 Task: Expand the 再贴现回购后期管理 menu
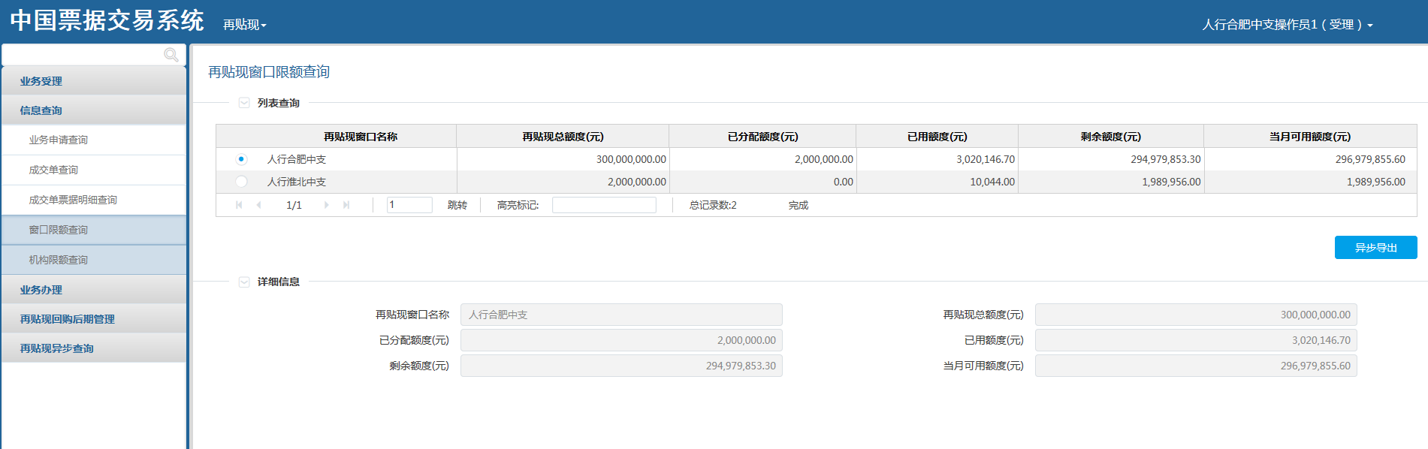[68, 319]
